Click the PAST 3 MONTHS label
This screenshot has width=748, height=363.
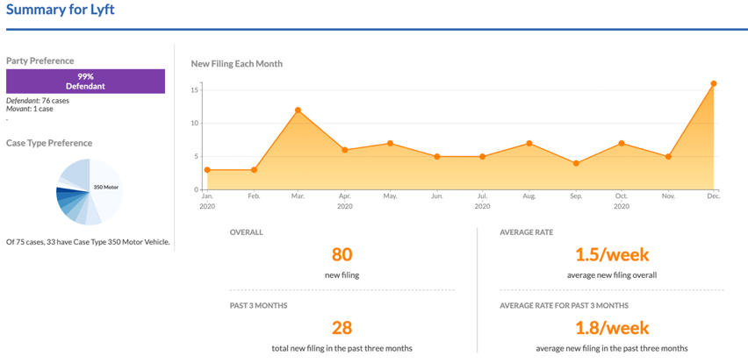coord(259,305)
